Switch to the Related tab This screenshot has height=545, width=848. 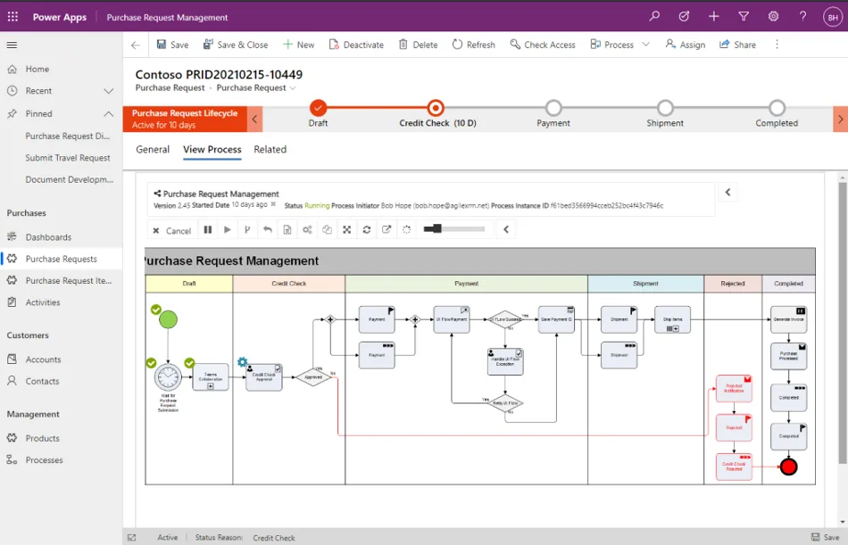pos(270,149)
